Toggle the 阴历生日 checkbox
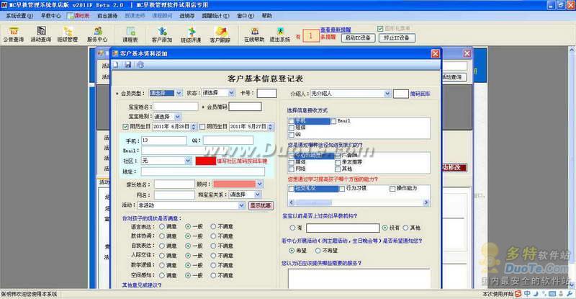Image resolution: width=576 pixels, height=299 pixels. click(202, 127)
